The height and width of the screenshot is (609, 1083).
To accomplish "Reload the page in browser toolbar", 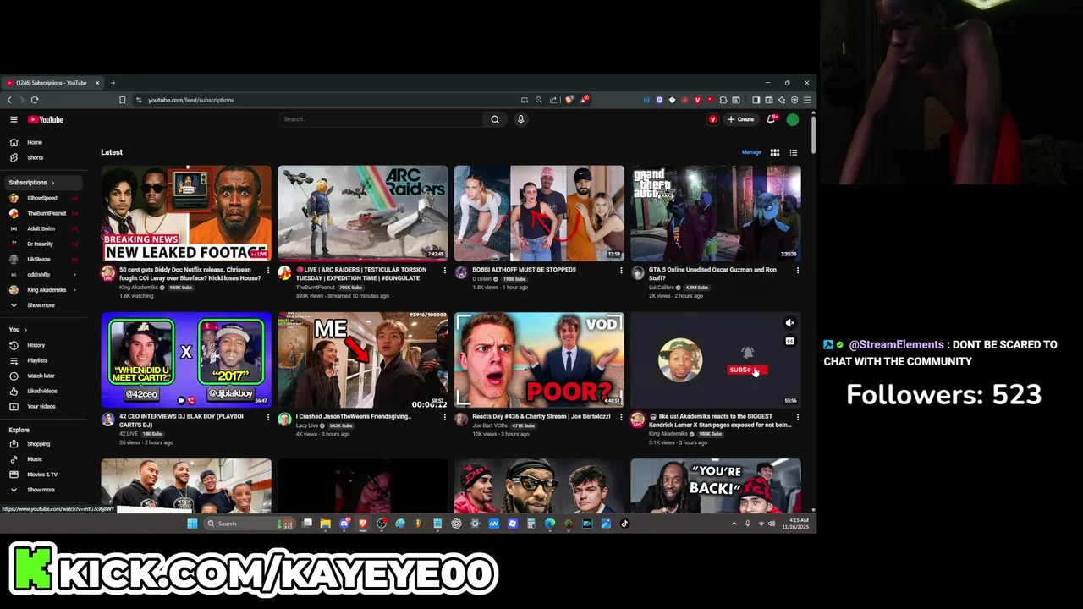I will (x=35, y=100).
